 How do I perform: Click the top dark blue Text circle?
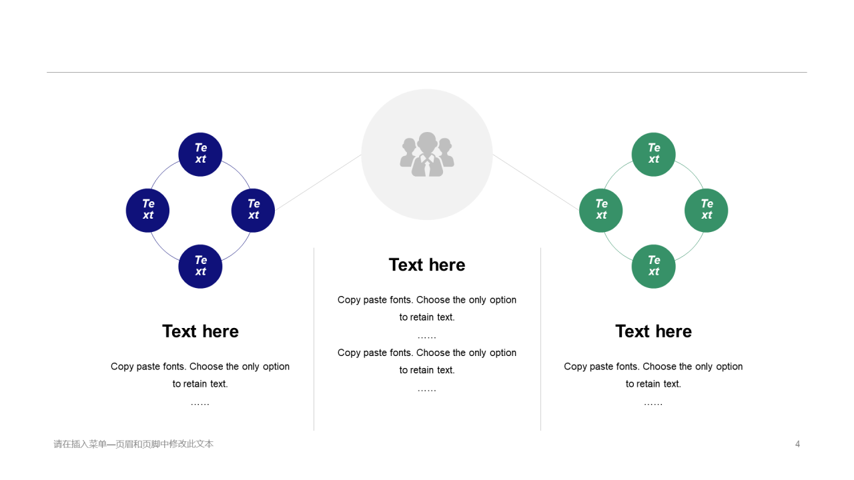(x=200, y=155)
